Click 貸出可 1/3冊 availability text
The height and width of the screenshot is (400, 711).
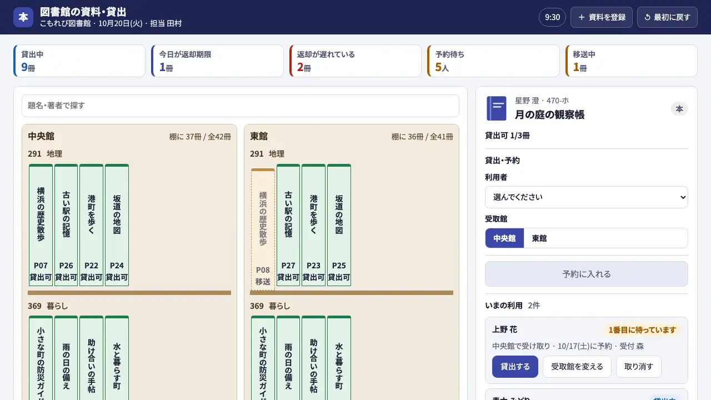coord(507,135)
